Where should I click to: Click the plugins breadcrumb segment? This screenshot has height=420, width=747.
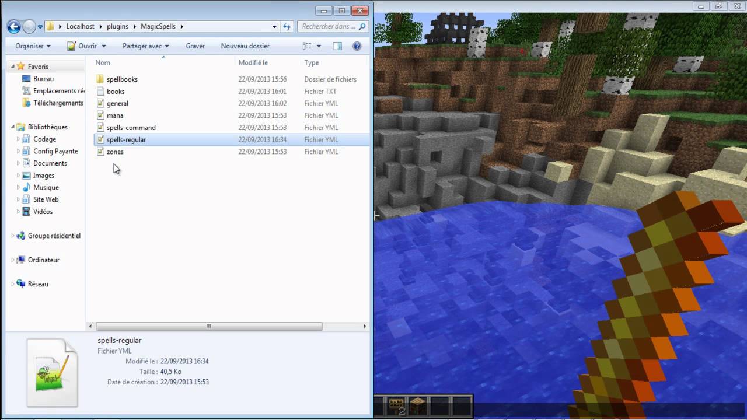tap(117, 26)
